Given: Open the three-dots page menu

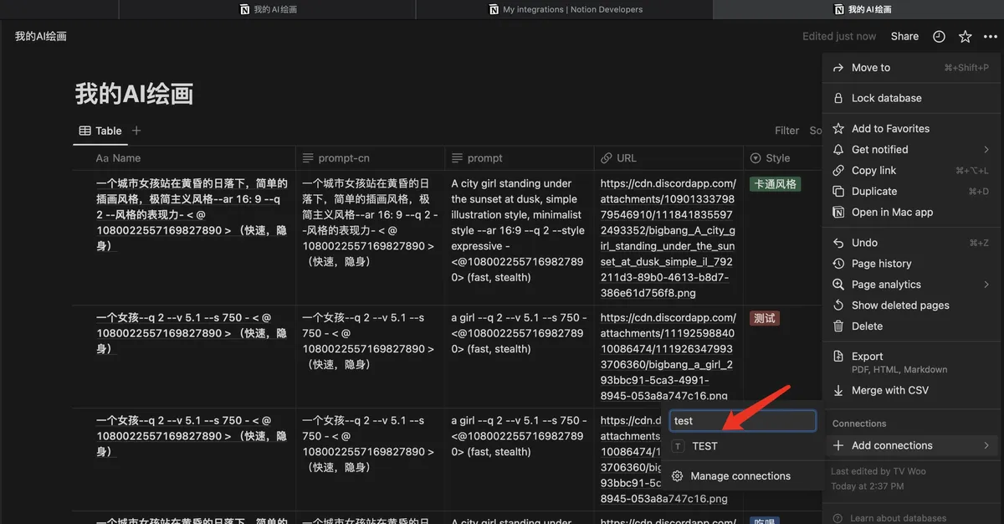Looking at the screenshot, I should (991, 37).
